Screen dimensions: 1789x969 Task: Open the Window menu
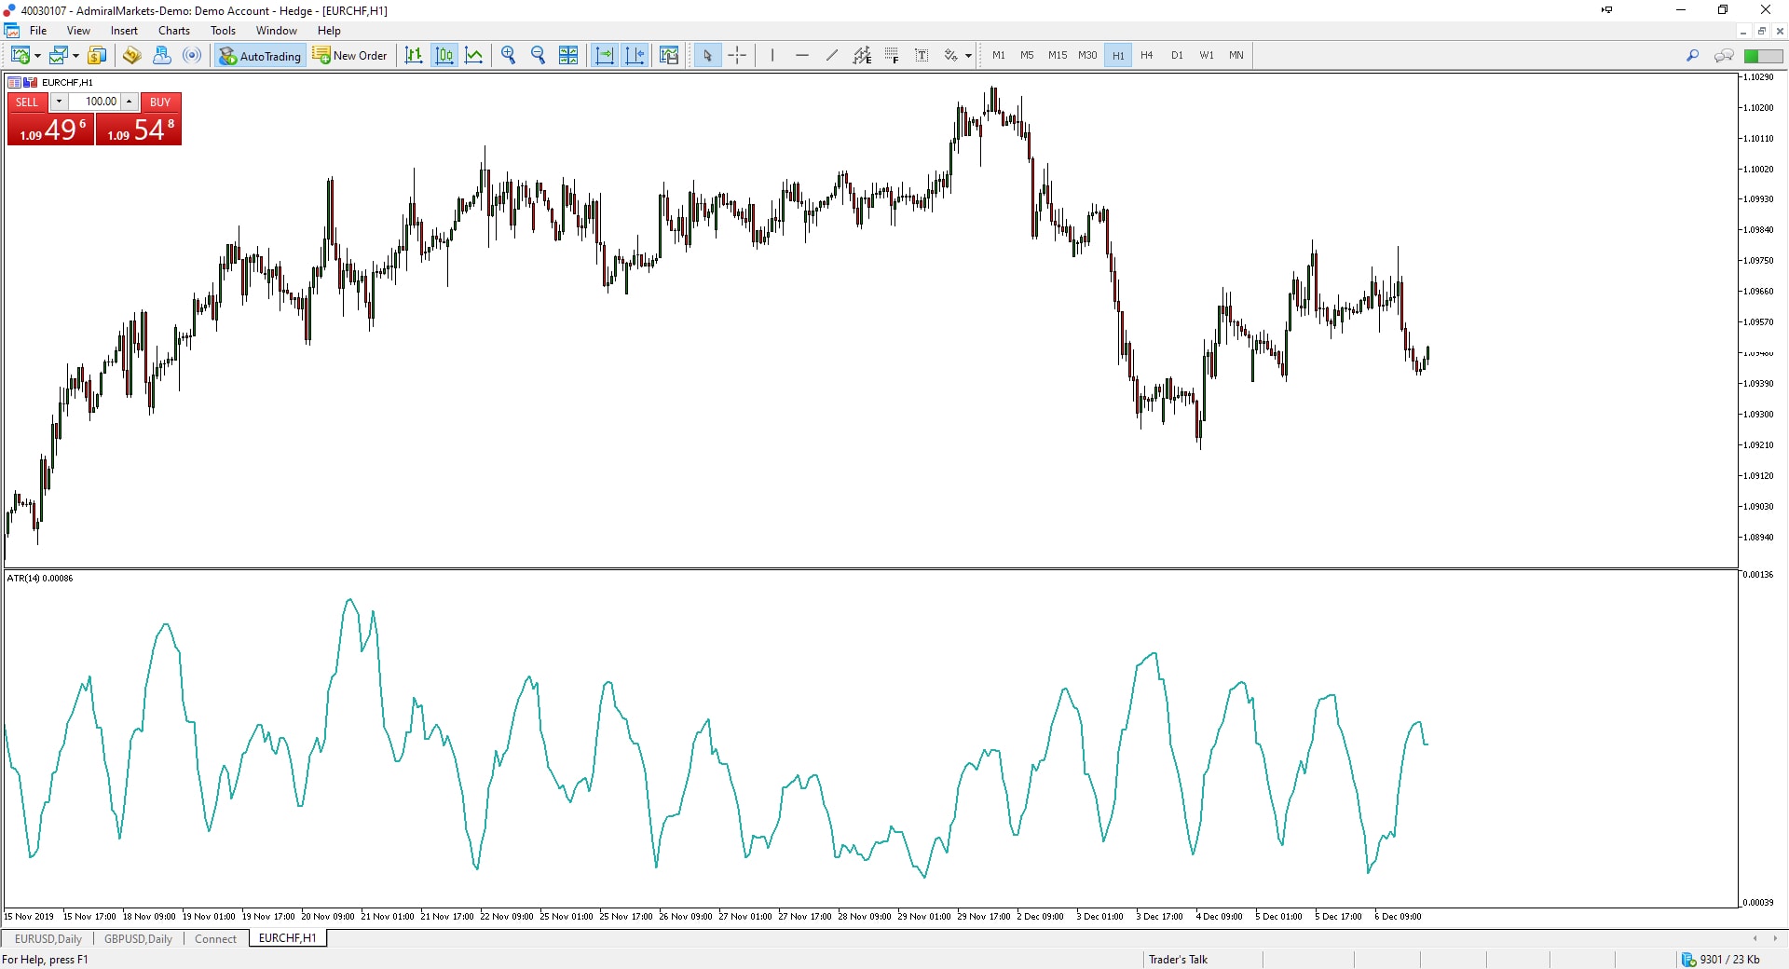[277, 31]
